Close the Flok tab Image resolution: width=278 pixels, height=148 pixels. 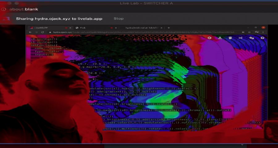coord(116,28)
